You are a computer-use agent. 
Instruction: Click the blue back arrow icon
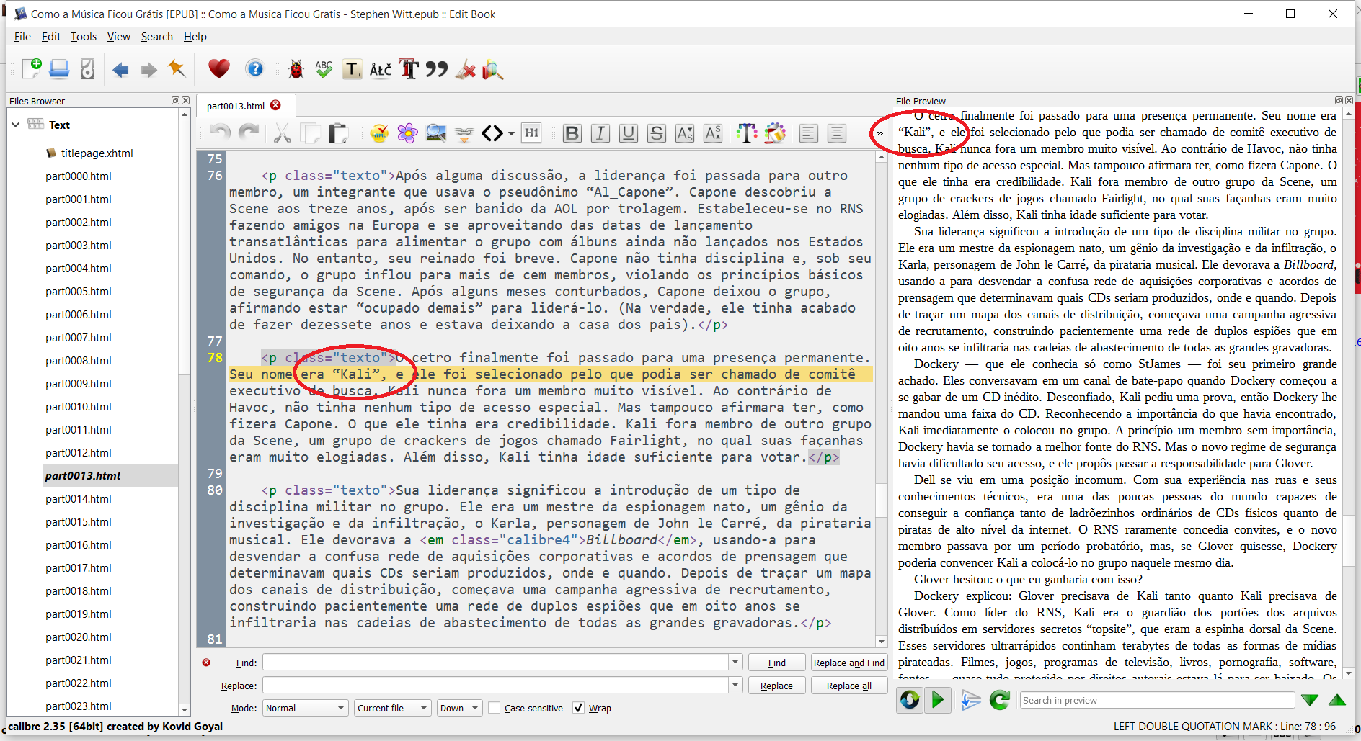(120, 70)
